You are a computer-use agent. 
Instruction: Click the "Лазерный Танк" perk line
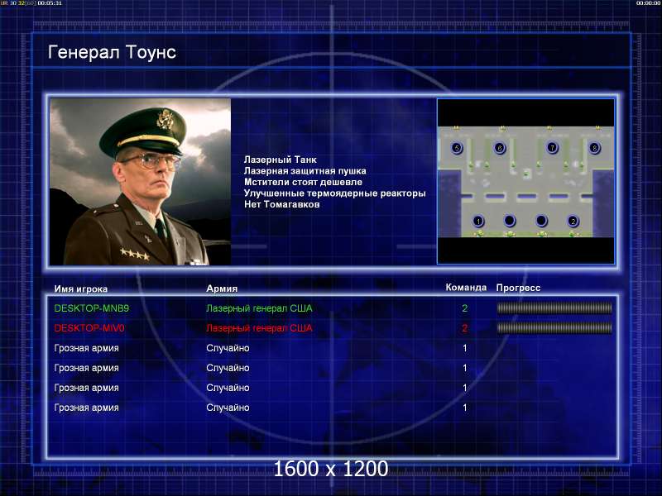281,160
